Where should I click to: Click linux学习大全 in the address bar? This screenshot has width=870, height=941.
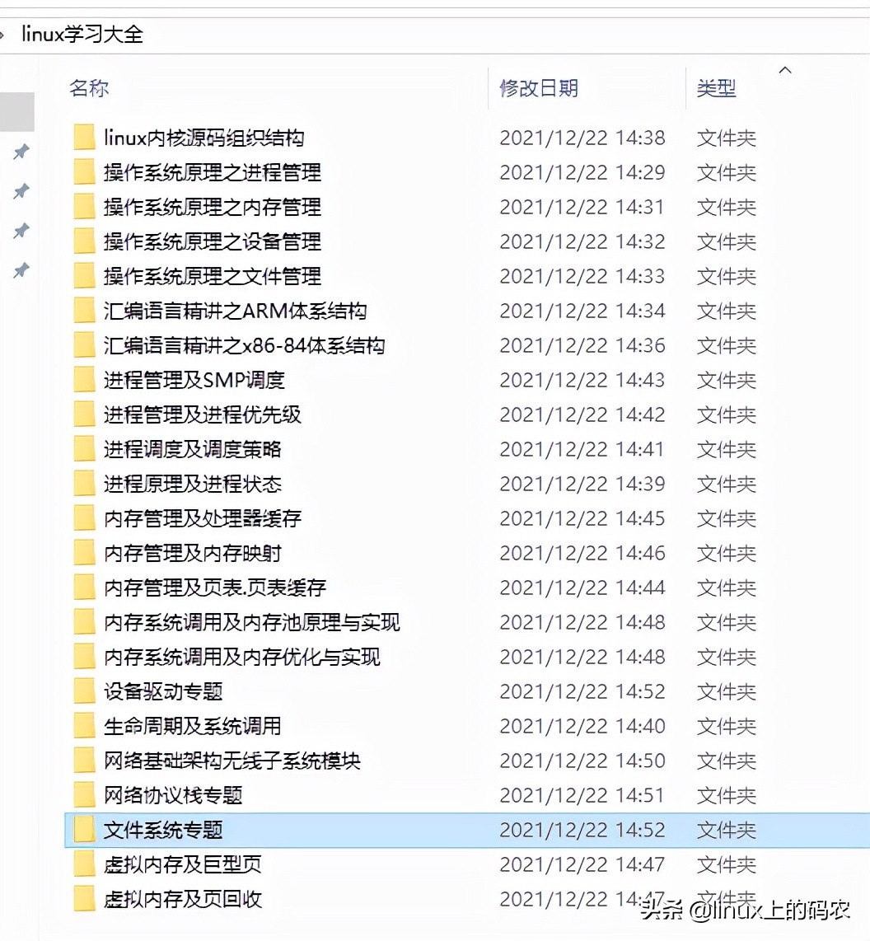click(82, 35)
